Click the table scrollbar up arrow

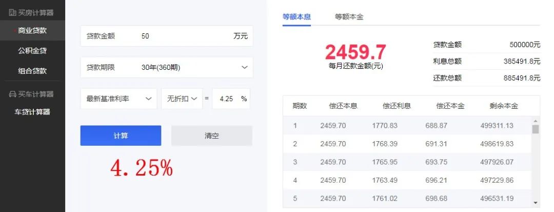pos(536,121)
